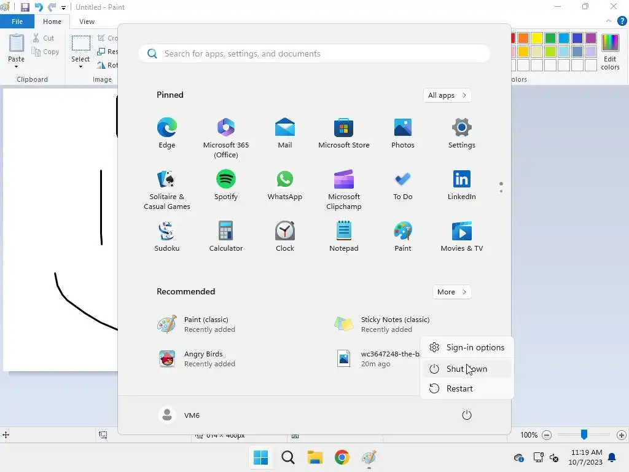Pick the purple color swatch in Paint

coord(591,38)
